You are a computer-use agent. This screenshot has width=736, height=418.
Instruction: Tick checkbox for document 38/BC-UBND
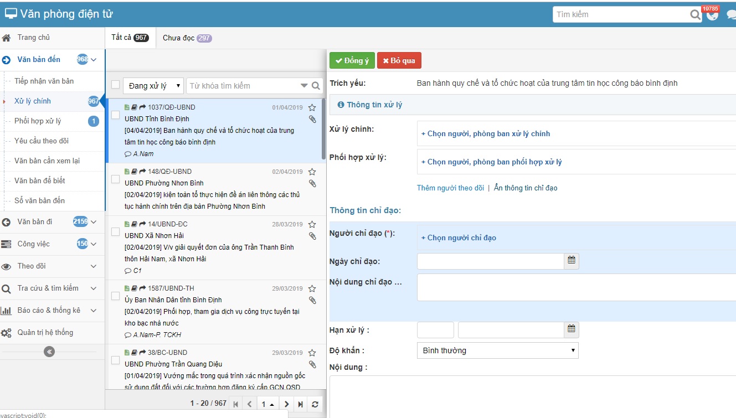click(115, 360)
